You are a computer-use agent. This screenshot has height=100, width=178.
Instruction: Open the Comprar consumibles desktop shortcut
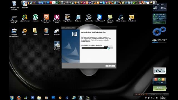(14, 33)
